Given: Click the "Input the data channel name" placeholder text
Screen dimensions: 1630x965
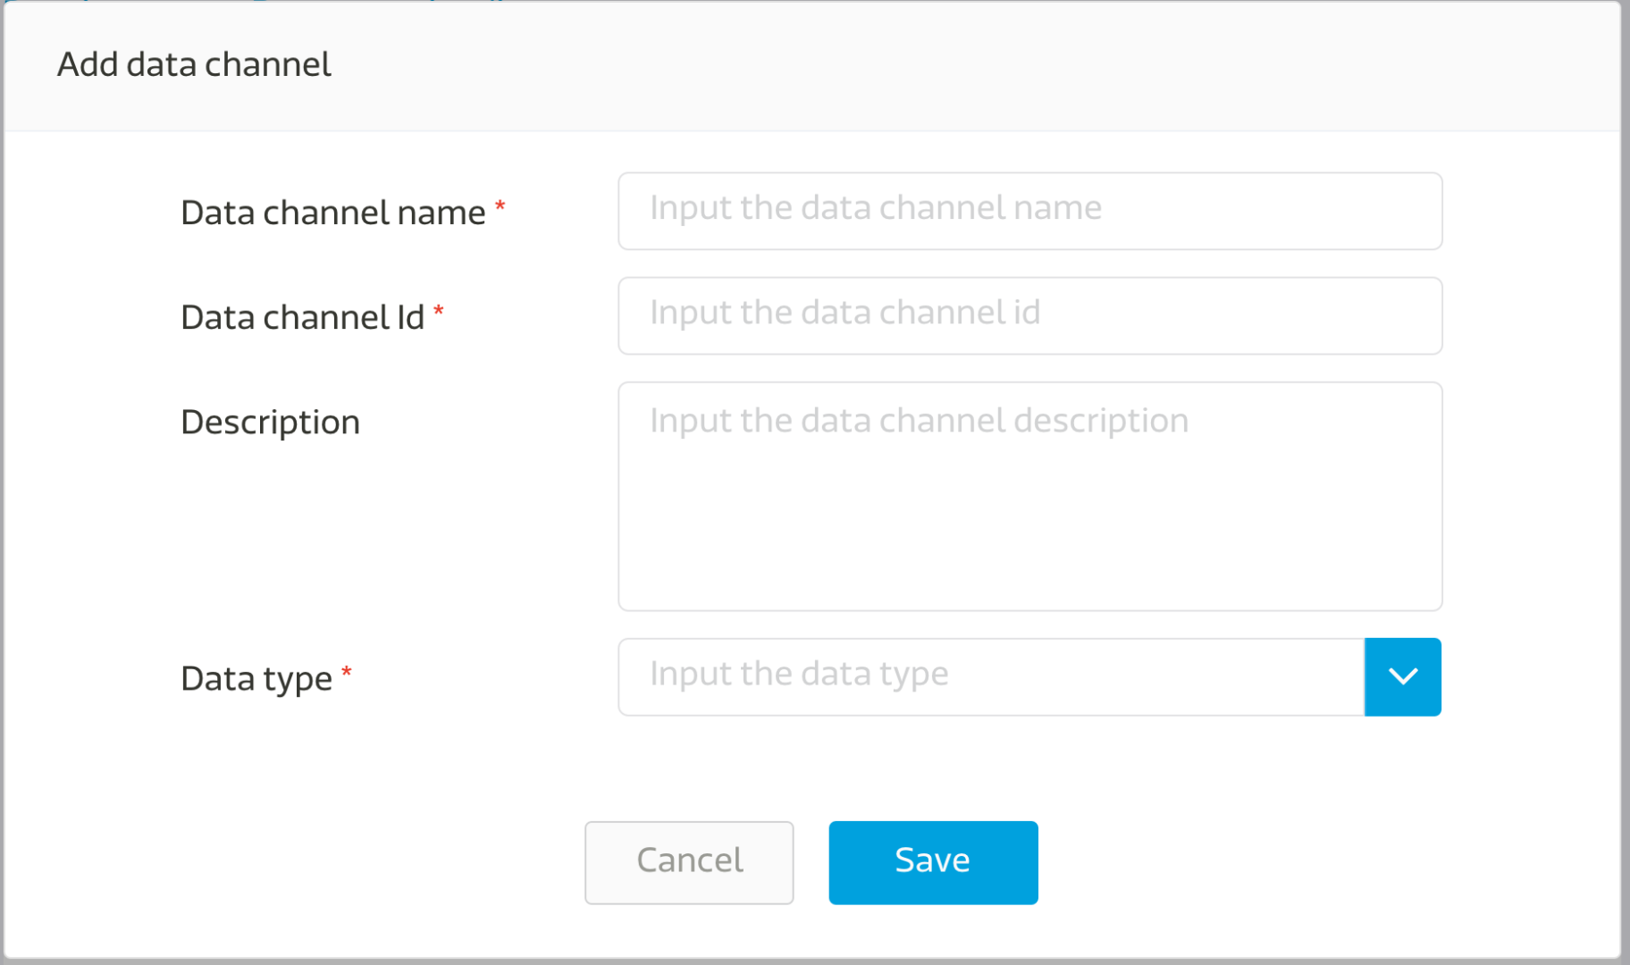Looking at the screenshot, I should point(875,207).
